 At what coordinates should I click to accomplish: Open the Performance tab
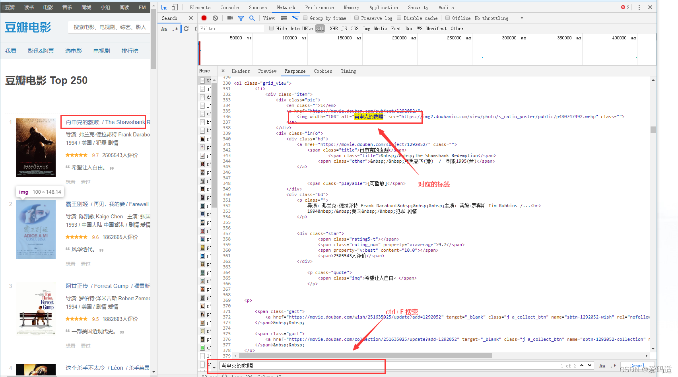pos(319,7)
